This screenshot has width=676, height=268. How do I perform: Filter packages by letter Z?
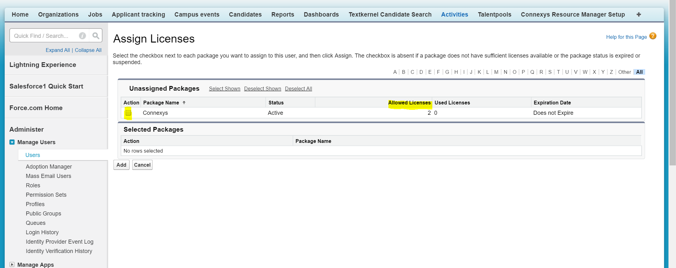(x=611, y=72)
